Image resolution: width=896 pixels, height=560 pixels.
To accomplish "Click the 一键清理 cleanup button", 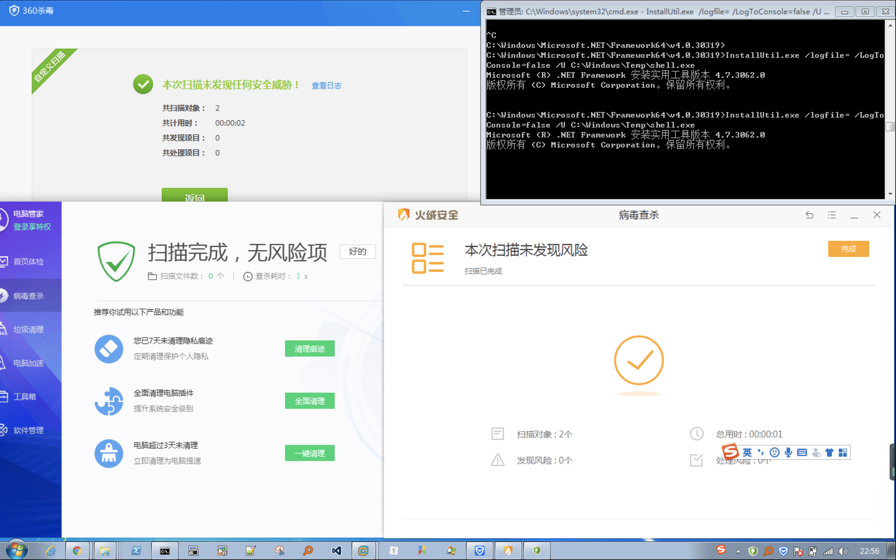I will (310, 453).
